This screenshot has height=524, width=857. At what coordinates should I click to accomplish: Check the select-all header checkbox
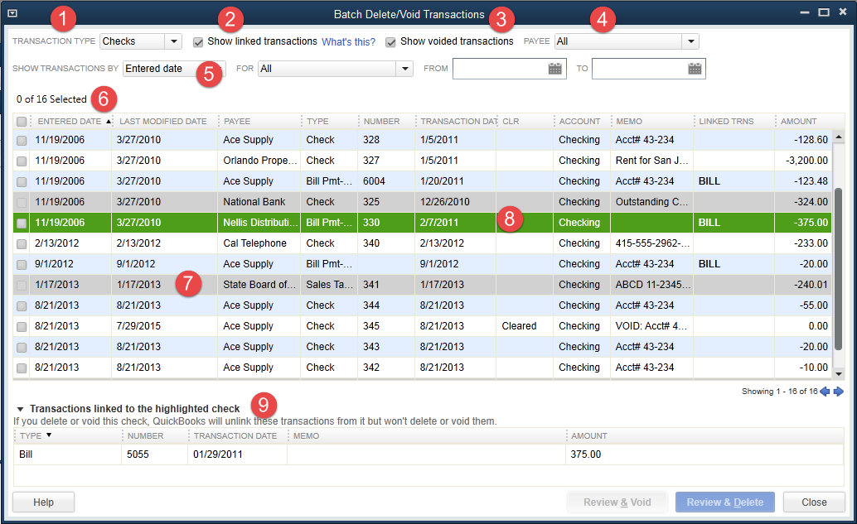point(22,121)
